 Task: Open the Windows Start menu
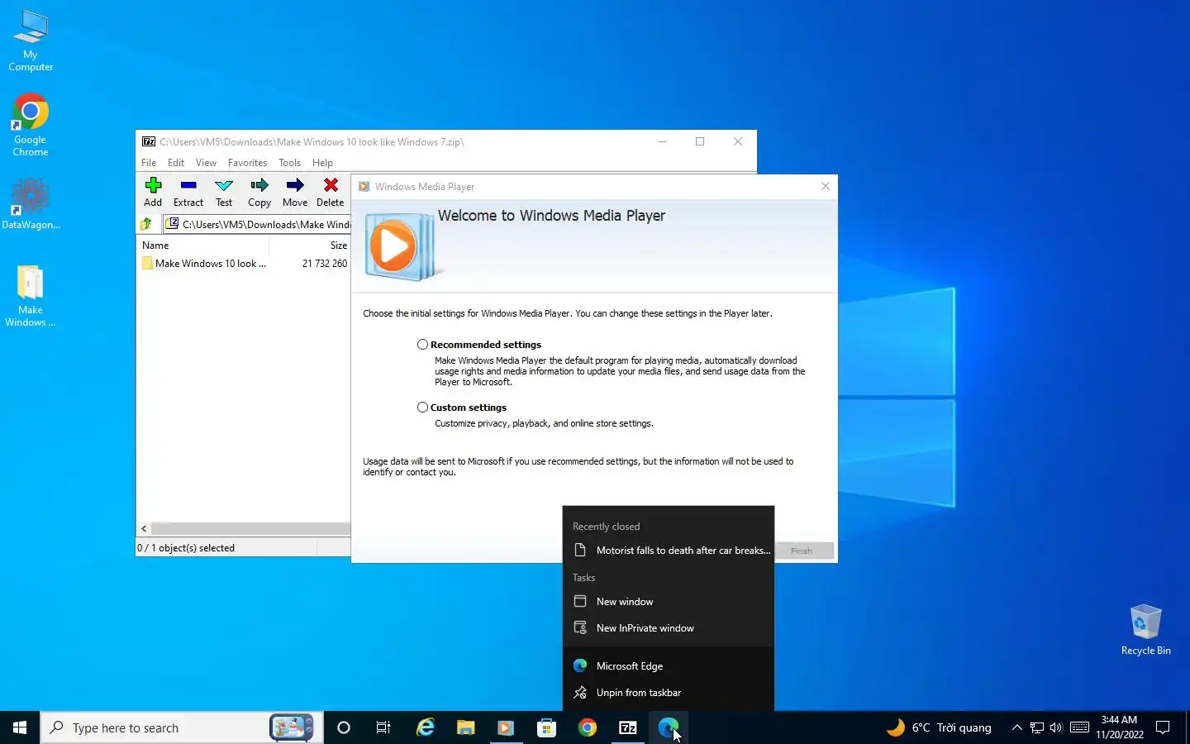coord(20,727)
